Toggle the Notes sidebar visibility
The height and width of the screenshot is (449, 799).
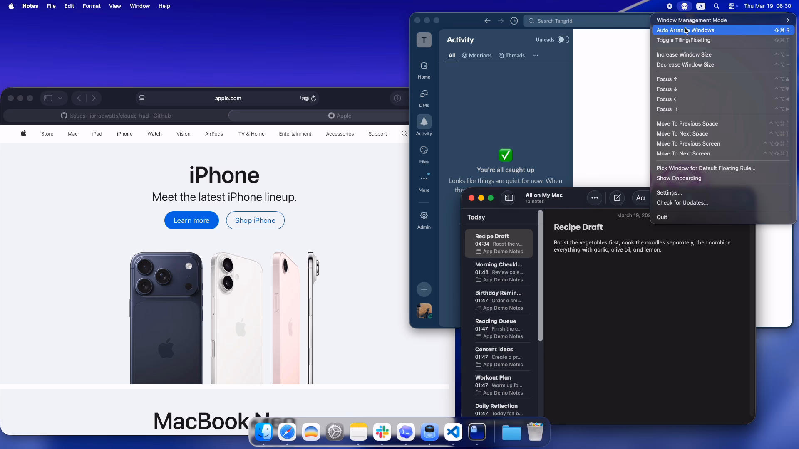click(x=508, y=198)
